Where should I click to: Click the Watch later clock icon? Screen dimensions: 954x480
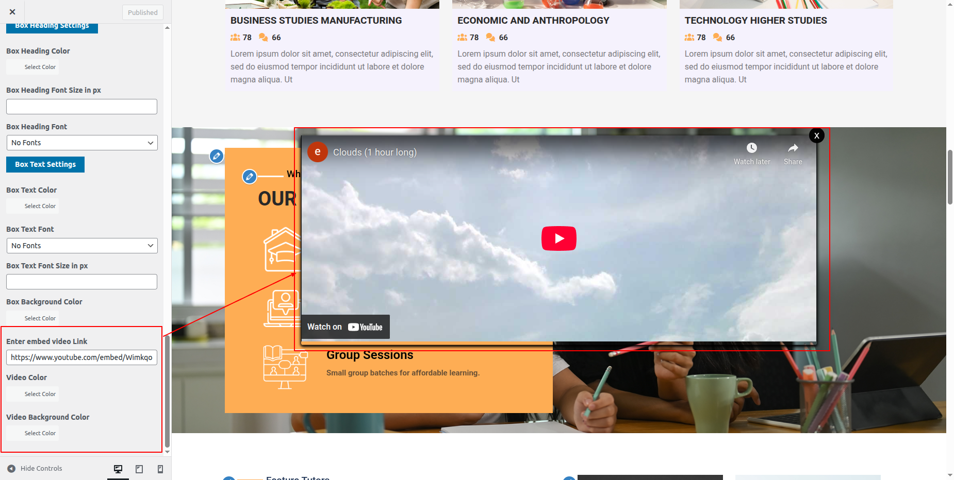point(752,148)
